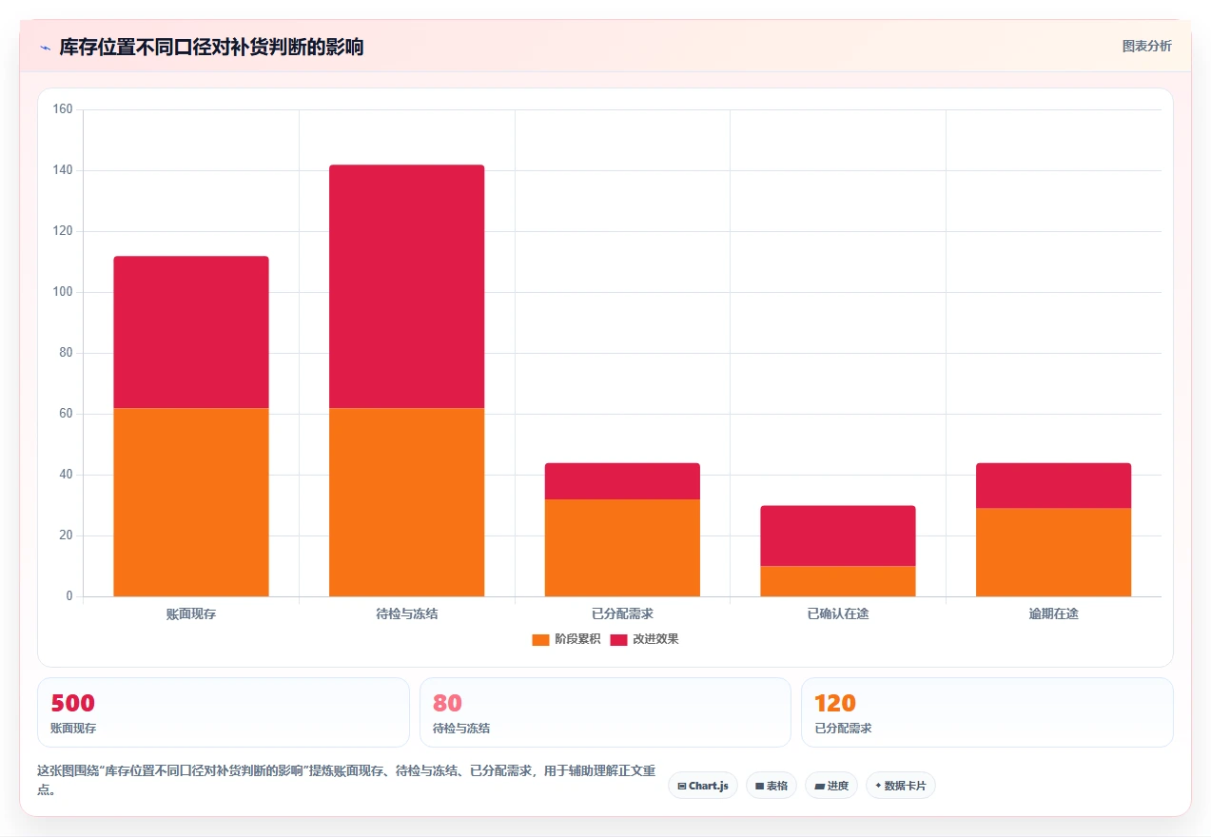The width and height of the screenshot is (1211, 837).
Task: Click the orange segment of 已分配需求 bar
Action: click(x=622, y=548)
